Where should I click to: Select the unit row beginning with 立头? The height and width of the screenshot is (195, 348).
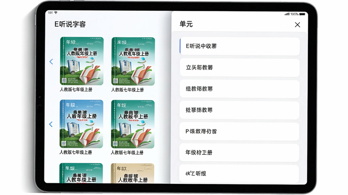pyautogui.click(x=240, y=68)
